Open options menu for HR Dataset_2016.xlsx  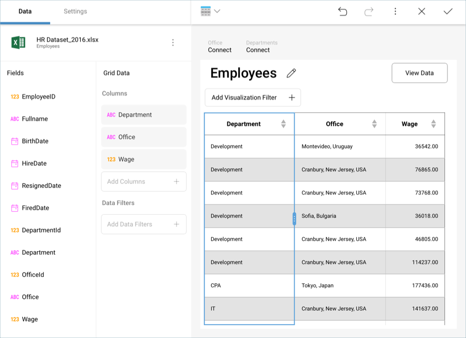click(173, 42)
